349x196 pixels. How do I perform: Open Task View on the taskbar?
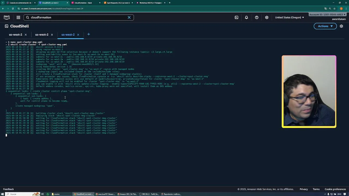[x=43, y=194]
